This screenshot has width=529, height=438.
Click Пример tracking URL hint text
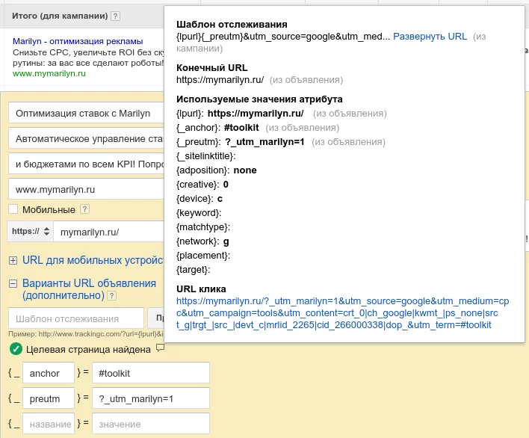pos(86,334)
